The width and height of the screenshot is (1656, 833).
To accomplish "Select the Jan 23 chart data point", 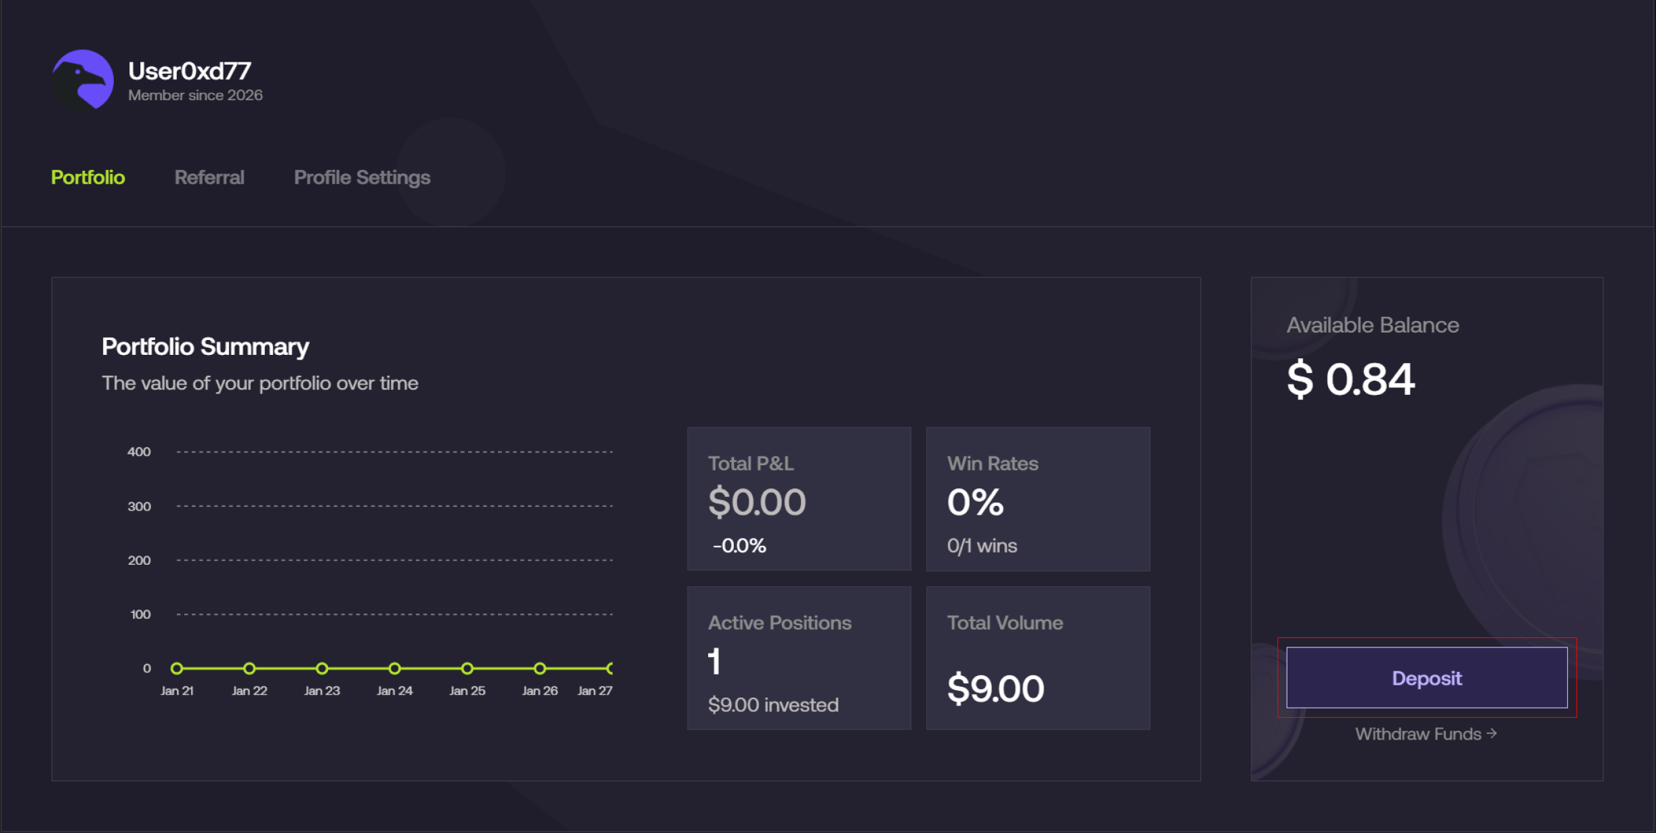I will pyautogui.click(x=322, y=668).
